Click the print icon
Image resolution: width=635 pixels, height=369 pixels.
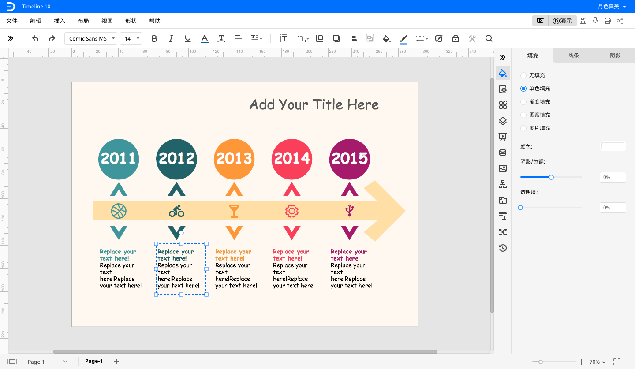pyautogui.click(x=608, y=21)
